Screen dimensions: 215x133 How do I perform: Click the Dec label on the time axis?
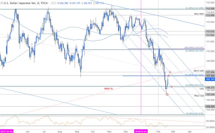(x=126, y=131)
